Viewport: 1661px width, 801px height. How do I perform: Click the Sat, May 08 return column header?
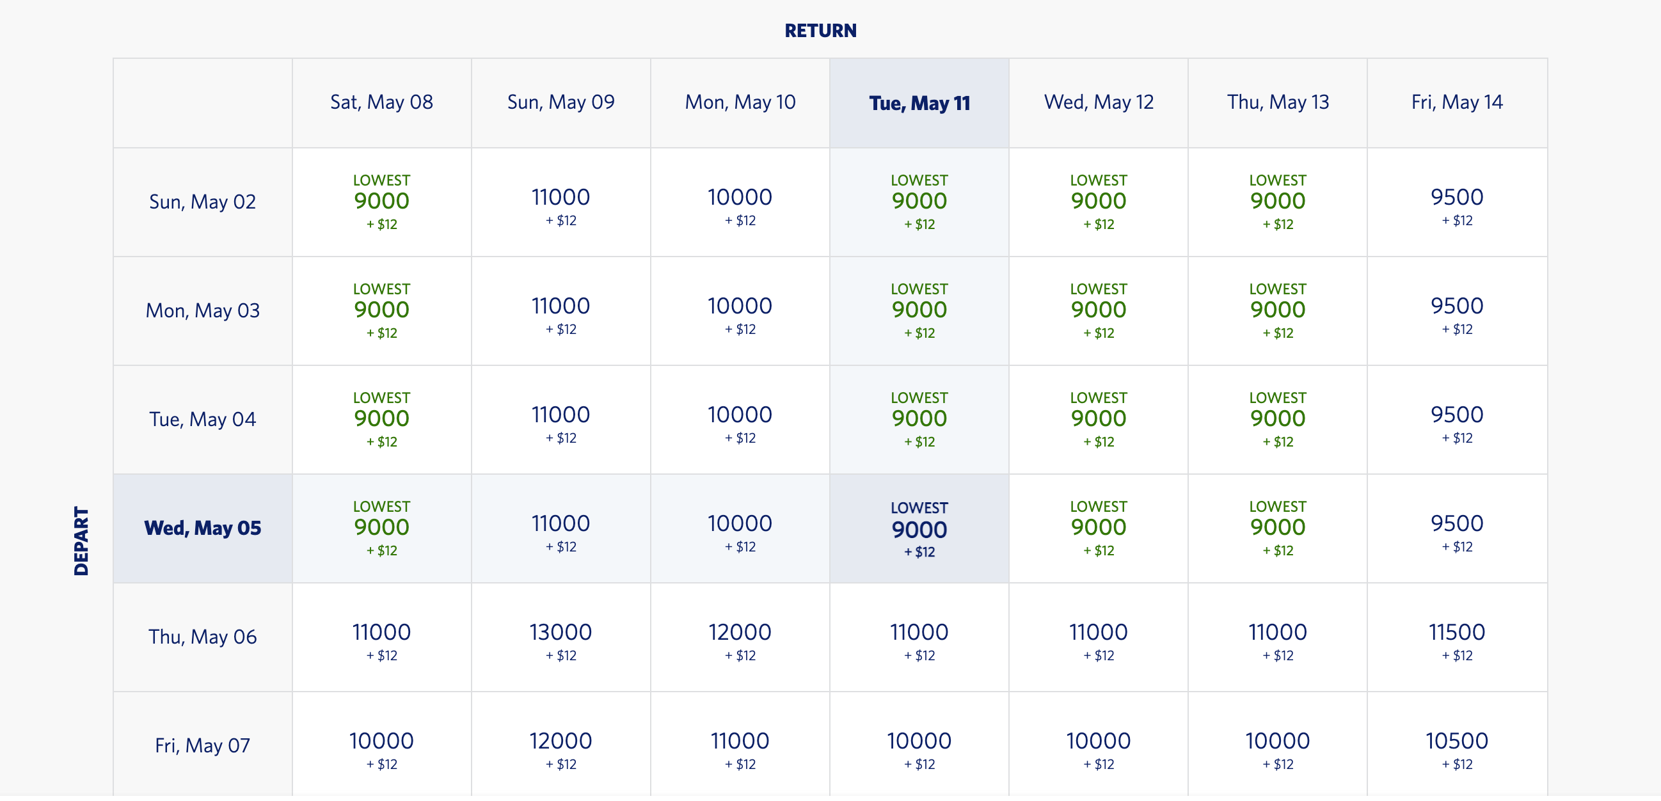(x=382, y=103)
